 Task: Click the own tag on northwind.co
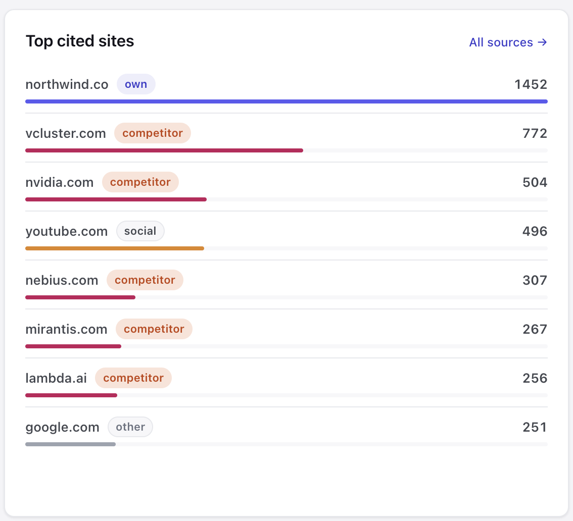(136, 84)
